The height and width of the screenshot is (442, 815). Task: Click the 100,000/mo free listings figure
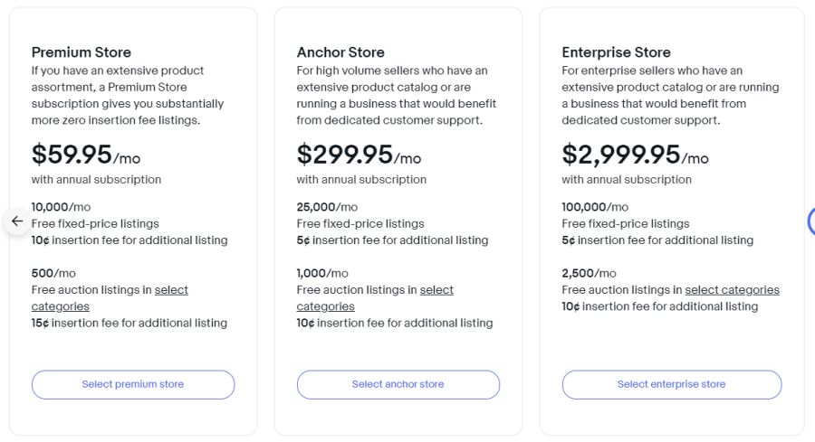(x=595, y=207)
